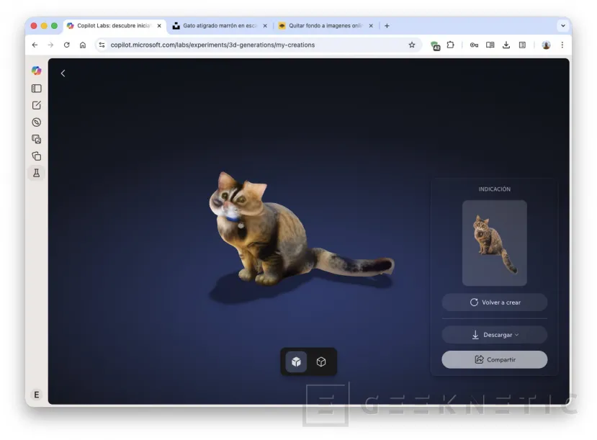Image resolution: width=597 pixels, height=440 pixels.
Task: Select the solid shaded cube view icon
Action: [x=296, y=362]
